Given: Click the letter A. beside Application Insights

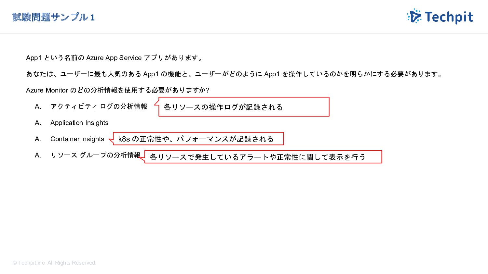Looking at the screenshot, I should pyautogui.click(x=38, y=123).
